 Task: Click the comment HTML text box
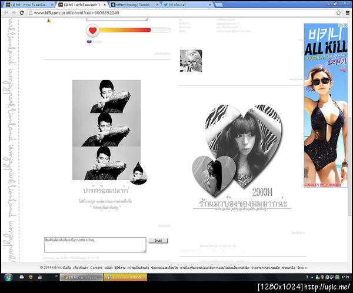(x=95, y=245)
